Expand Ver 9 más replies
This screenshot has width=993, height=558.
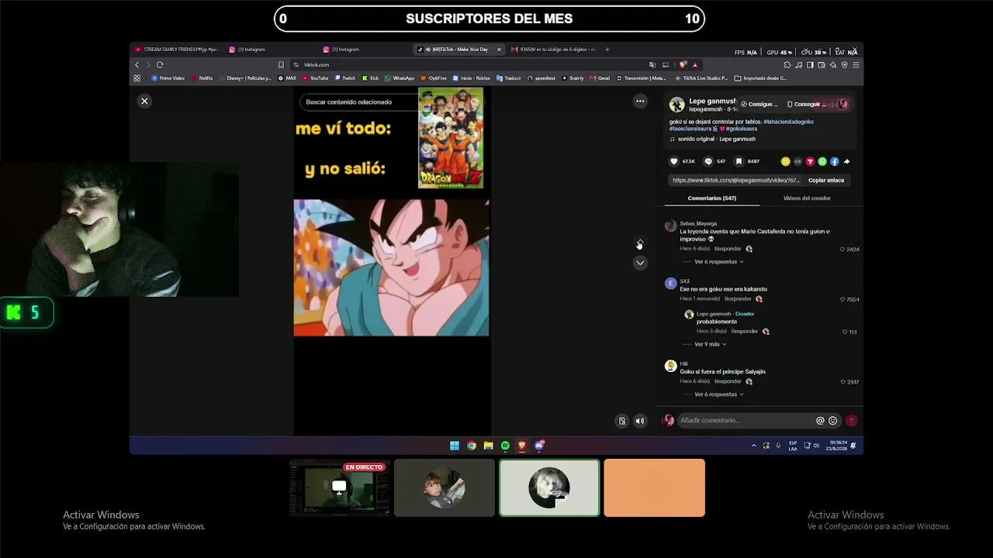tap(710, 344)
